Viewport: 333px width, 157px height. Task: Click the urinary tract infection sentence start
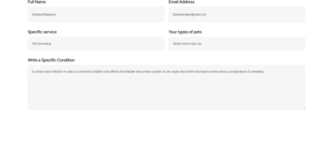click(47, 71)
